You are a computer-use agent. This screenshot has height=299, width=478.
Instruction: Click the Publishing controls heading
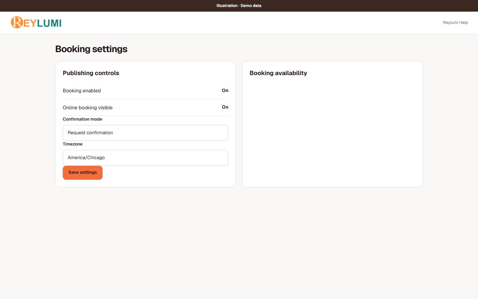[x=91, y=73]
